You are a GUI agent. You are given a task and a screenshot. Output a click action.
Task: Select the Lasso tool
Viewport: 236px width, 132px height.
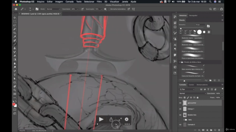coord(15,25)
